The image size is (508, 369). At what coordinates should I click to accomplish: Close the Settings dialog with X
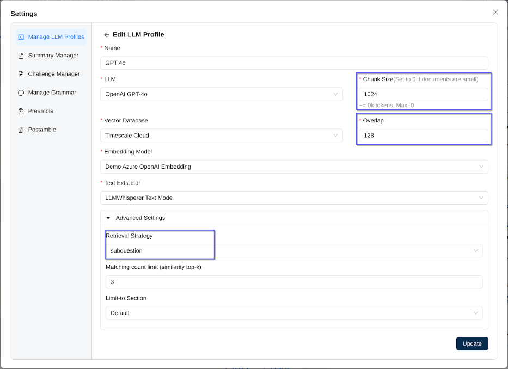tap(495, 12)
